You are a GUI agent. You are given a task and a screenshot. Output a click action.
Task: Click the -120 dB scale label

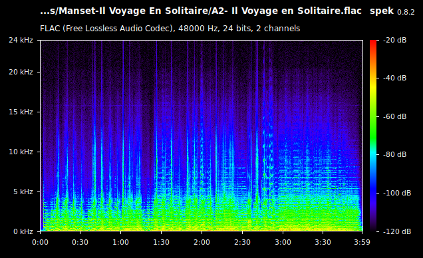pyautogui.click(x=397, y=231)
